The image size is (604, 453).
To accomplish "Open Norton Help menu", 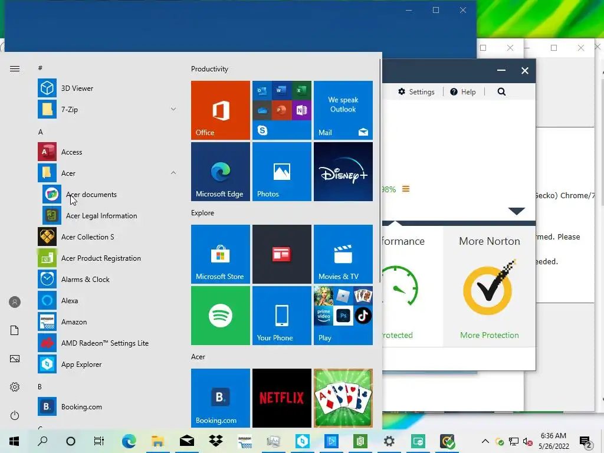I will tap(462, 91).
